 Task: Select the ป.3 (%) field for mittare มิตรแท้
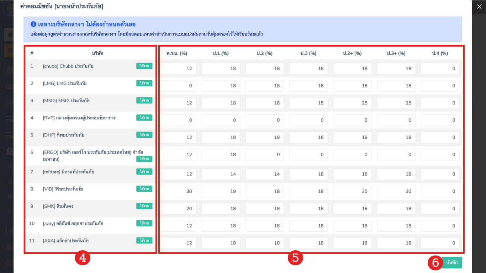tap(308, 174)
